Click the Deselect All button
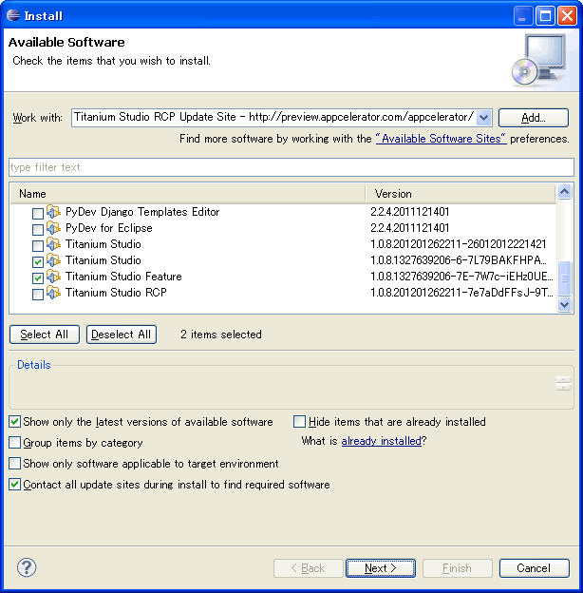The height and width of the screenshot is (593, 583). click(x=122, y=335)
